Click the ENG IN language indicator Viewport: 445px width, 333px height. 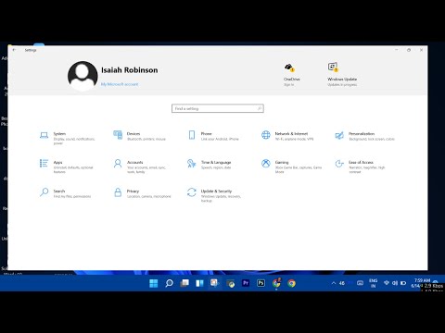(x=373, y=283)
